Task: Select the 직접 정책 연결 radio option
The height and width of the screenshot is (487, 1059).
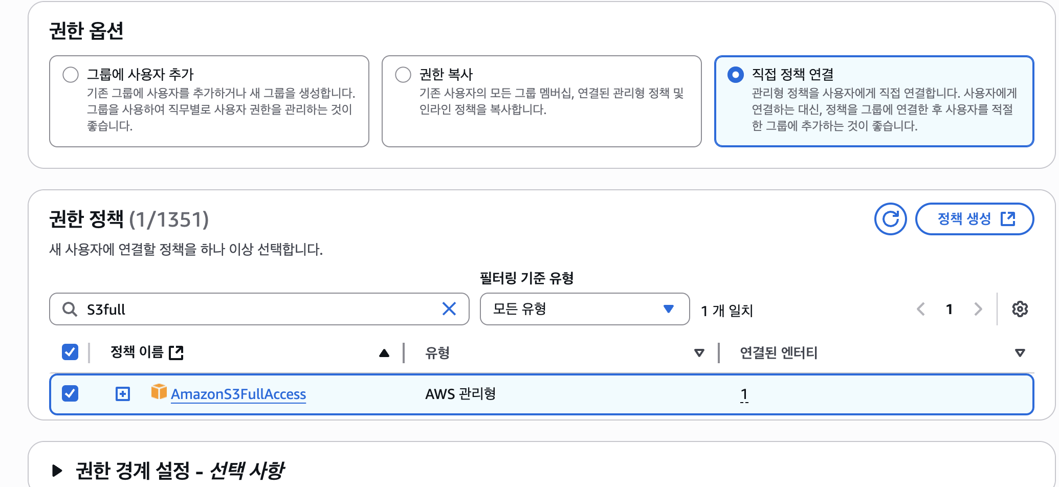Action: [x=736, y=75]
